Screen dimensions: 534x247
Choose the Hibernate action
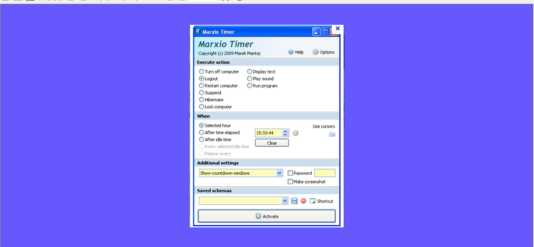click(x=202, y=100)
